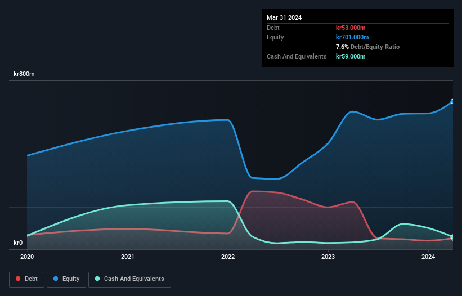Click the 7.6% Debt/Equity Ratio text
This screenshot has width=462, height=296.
pyautogui.click(x=367, y=47)
